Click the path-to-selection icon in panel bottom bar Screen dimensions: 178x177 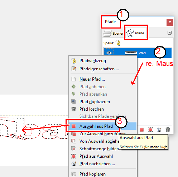[142, 130]
